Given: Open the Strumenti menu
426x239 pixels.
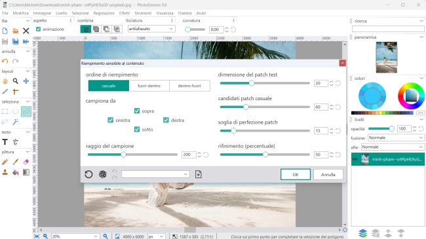Looking at the screenshot, I should 143,13.
